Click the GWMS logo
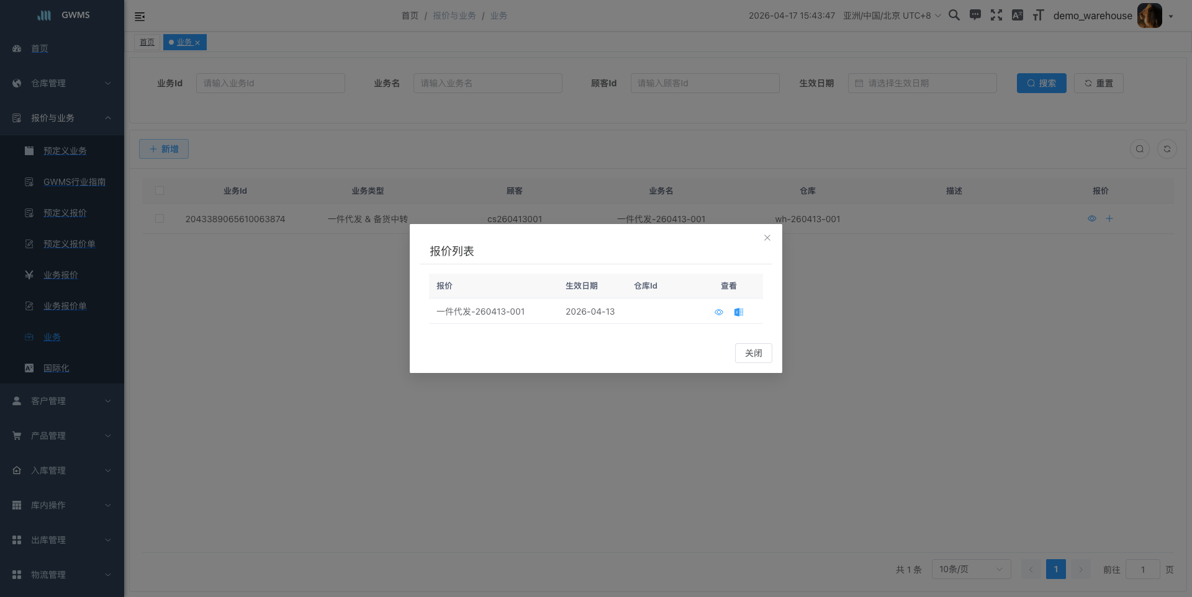This screenshot has height=597, width=1192. 63,15
